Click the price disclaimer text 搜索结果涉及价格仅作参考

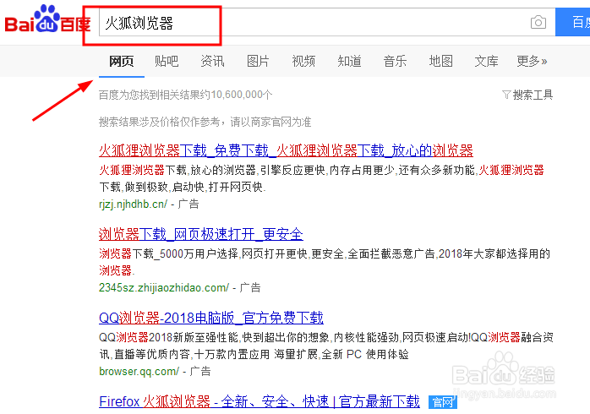coord(159,122)
